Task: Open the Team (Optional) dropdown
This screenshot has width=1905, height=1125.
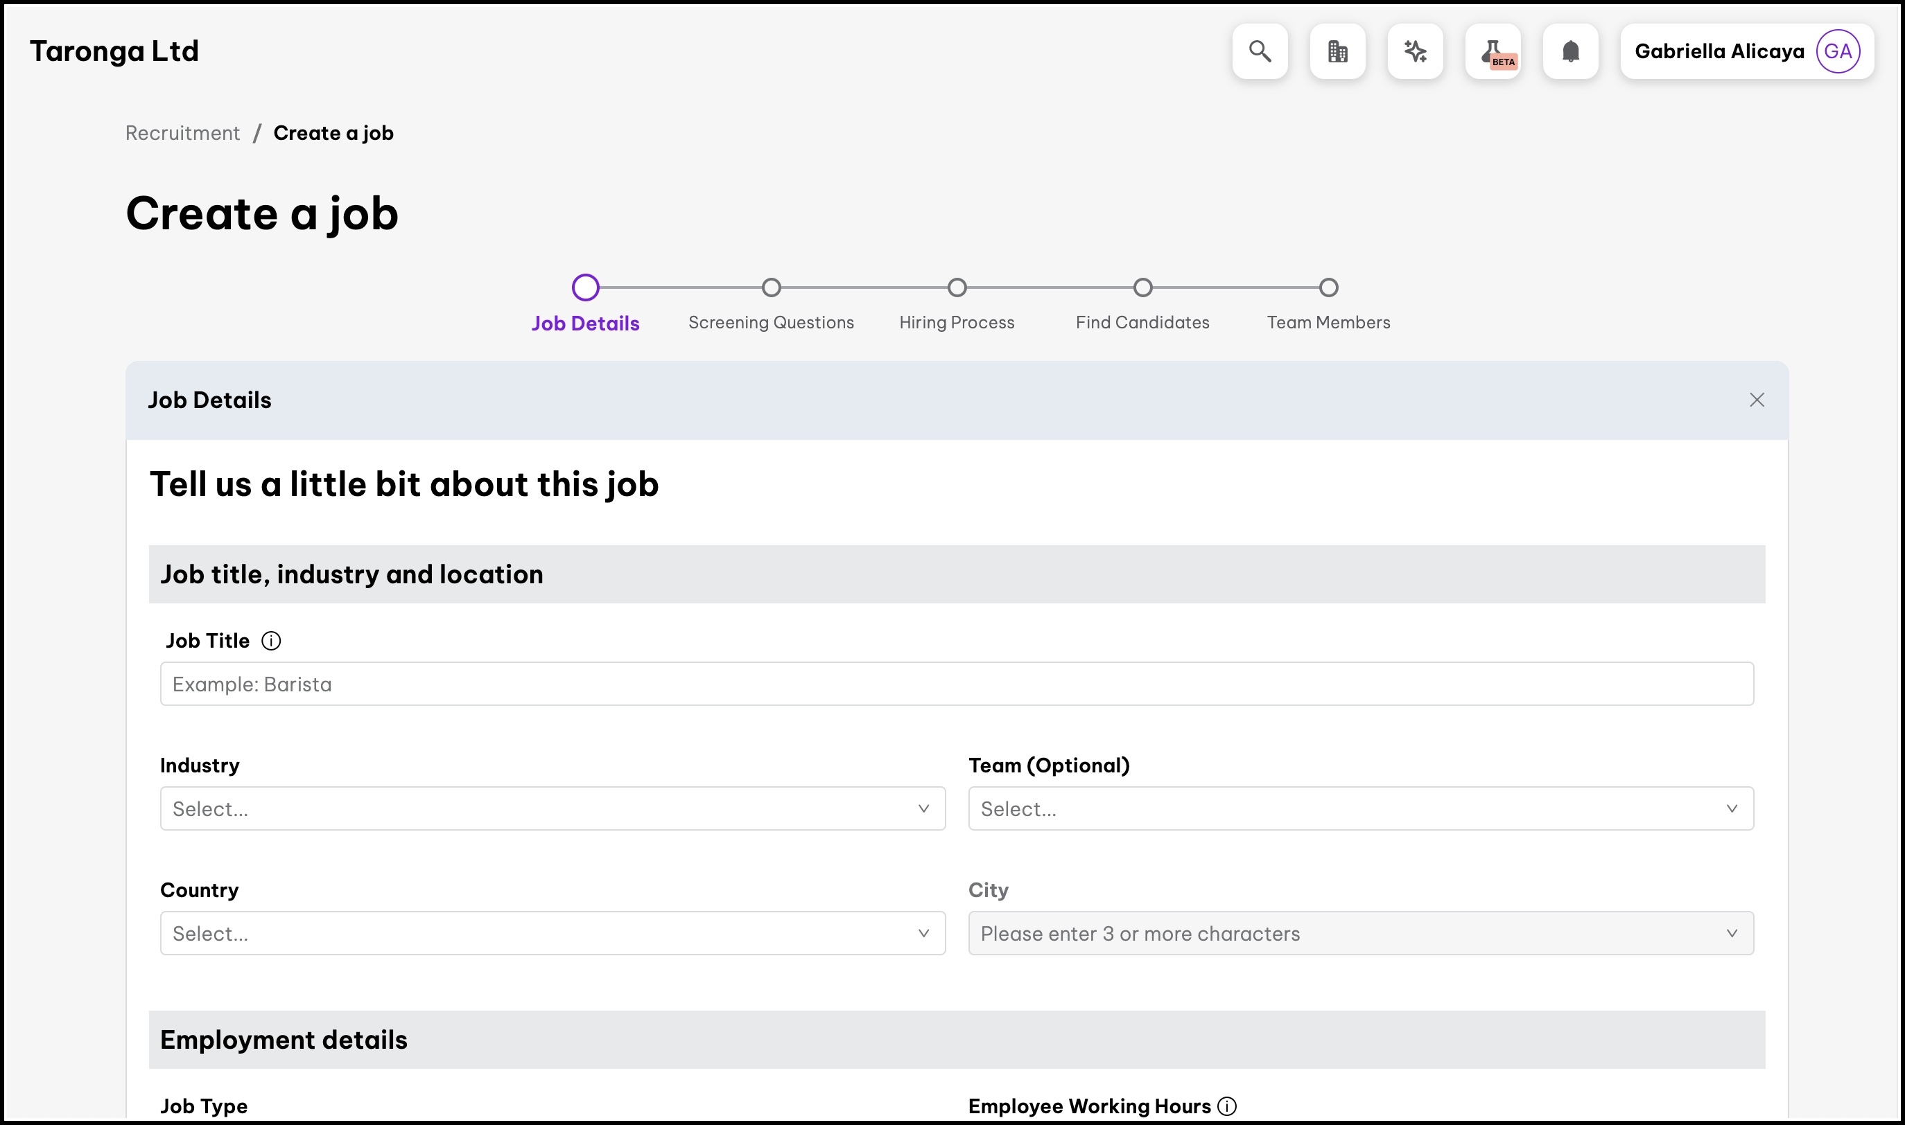Action: click(x=1360, y=809)
